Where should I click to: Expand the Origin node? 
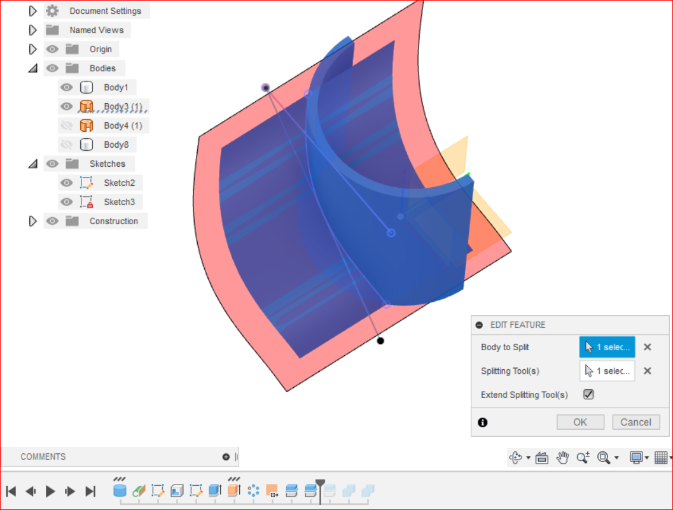coord(32,49)
